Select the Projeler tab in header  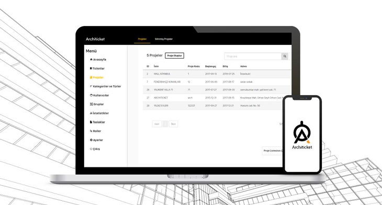142,39
